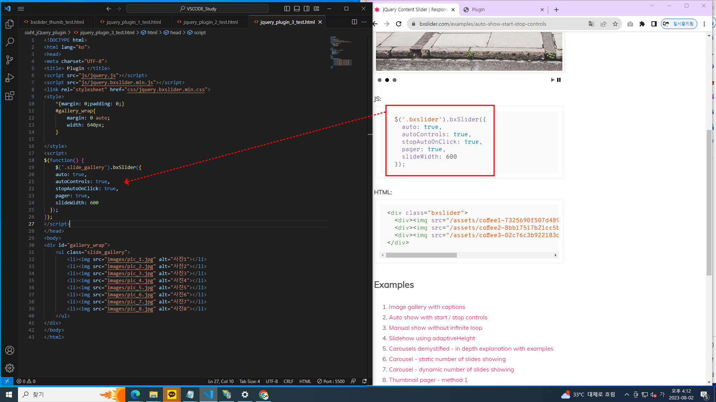Open the Explorer view in activity bar
Viewport: 716px width, 402px height.
coord(10,24)
